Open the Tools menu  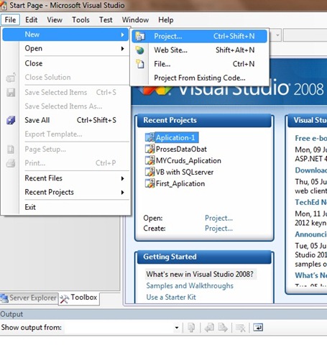pos(80,19)
